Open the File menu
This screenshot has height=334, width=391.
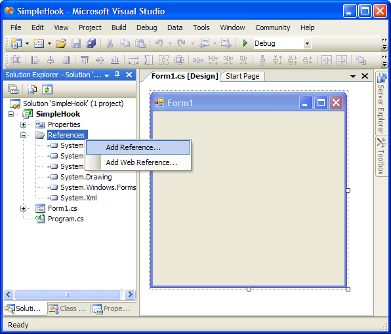pyautogui.click(x=16, y=28)
